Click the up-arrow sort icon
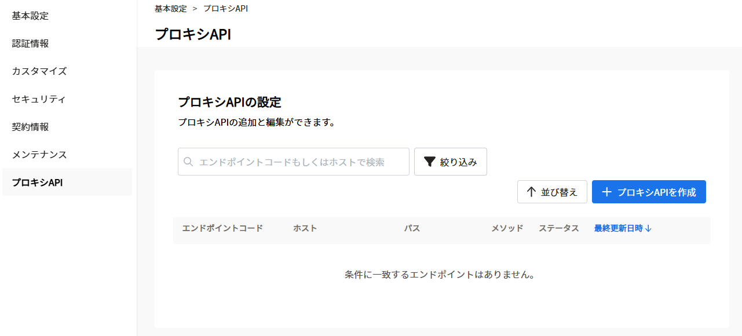Image resolution: width=742 pixels, height=336 pixels. pyautogui.click(x=531, y=192)
